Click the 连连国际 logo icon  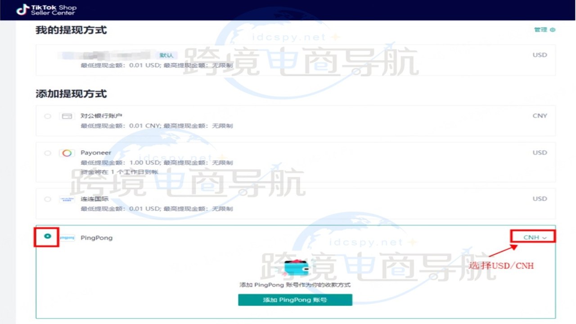click(67, 199)
